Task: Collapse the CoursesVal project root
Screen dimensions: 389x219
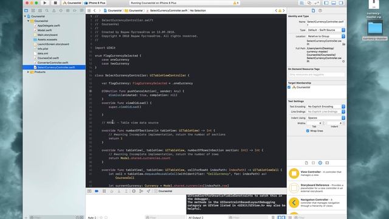Action: click(x=25, y=16)
